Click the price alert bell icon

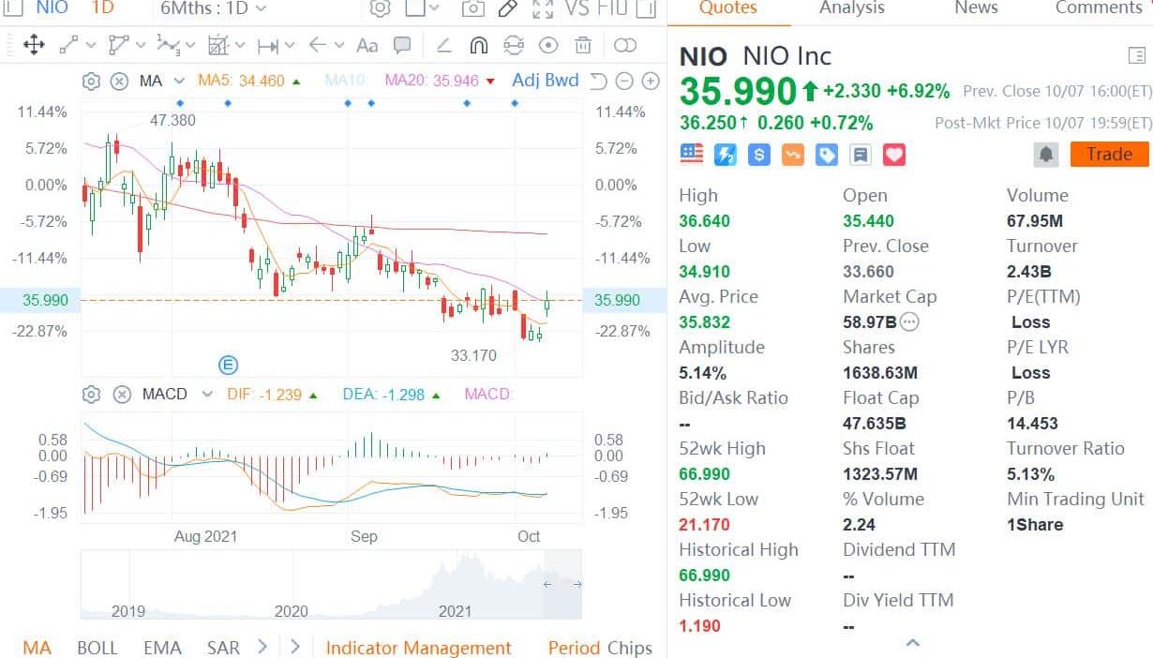coord(1046,155)
